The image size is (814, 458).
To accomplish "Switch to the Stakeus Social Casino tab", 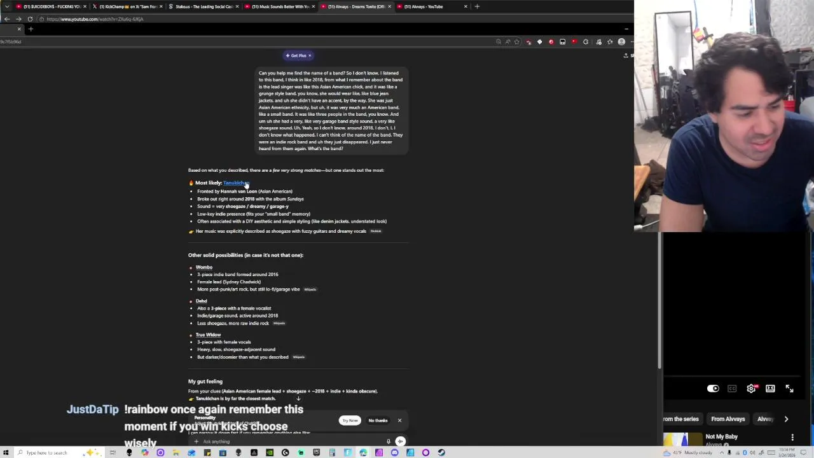I will (x=203, y=6).
